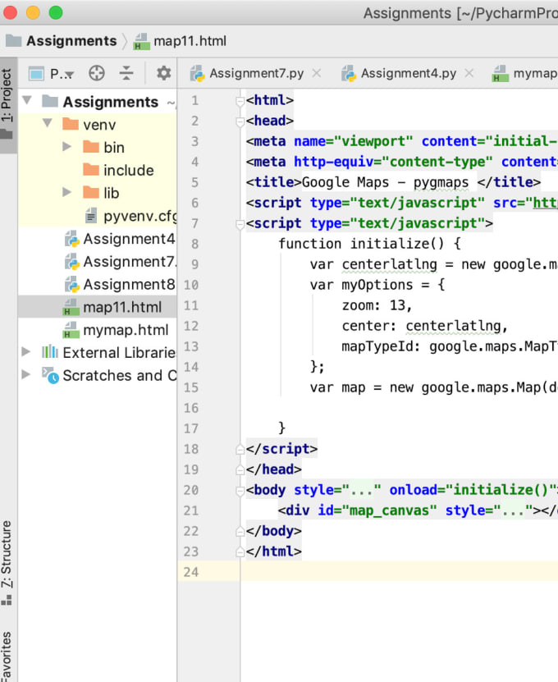Click the Structure sidebar grid icon
Image resolution: width=558 pixels, height=682 pixels.
pos(6,601)
